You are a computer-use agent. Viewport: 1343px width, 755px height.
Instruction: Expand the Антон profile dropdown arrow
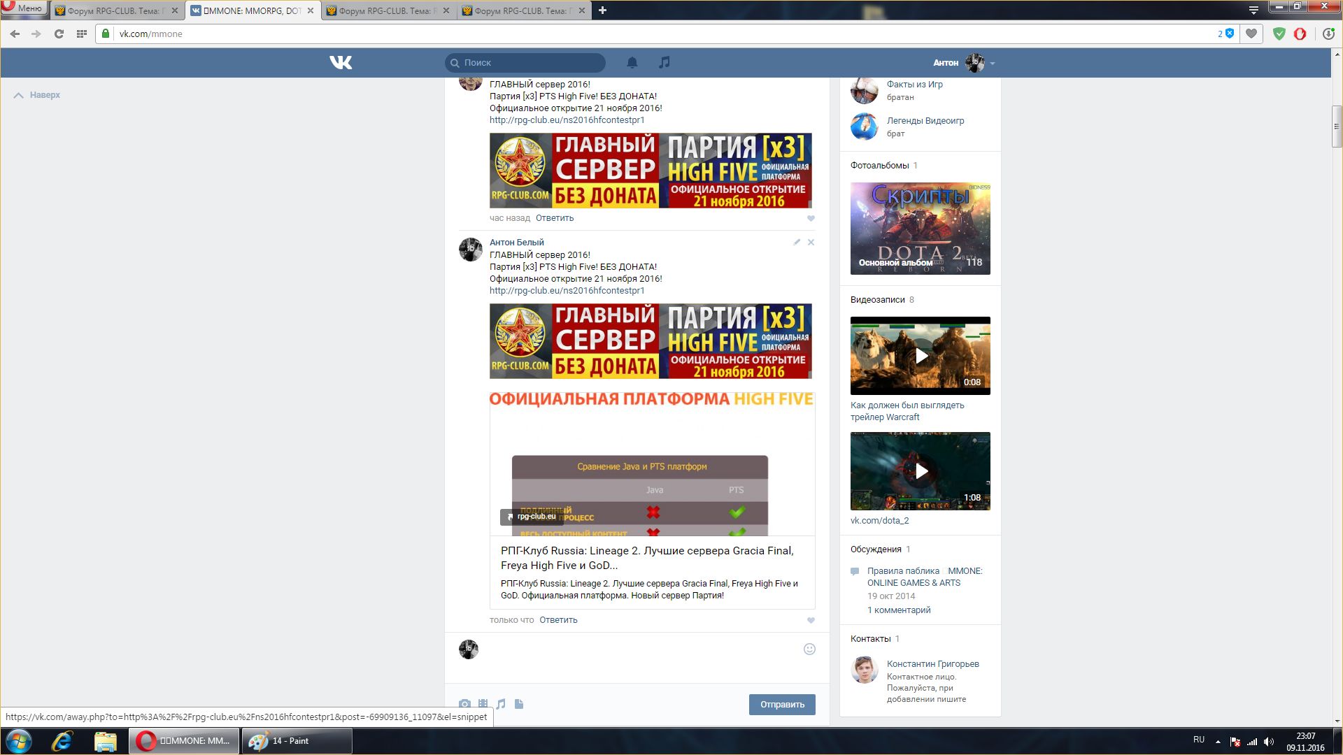pyautogui.click(x=993, y=63)
